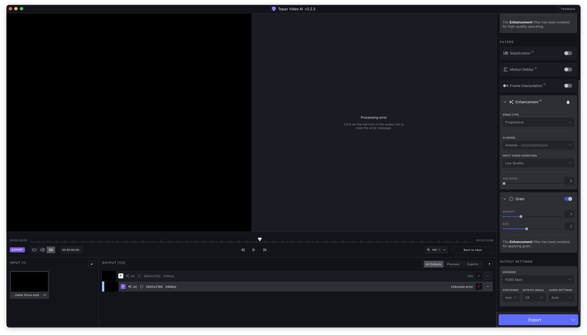Switch to the Previews tab
The width and height of the screenshot is (587, 335).
(x=453, y=264)
